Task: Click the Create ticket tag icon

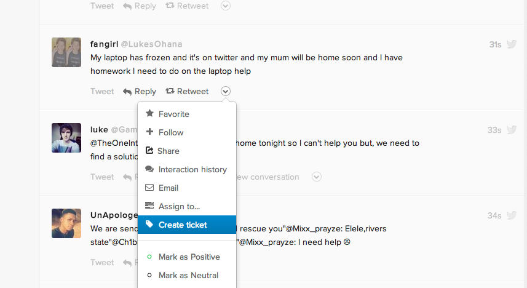Action: click(x=149, y=225)
